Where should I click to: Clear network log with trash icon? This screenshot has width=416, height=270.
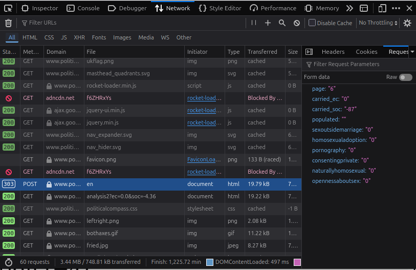point(8,23)
